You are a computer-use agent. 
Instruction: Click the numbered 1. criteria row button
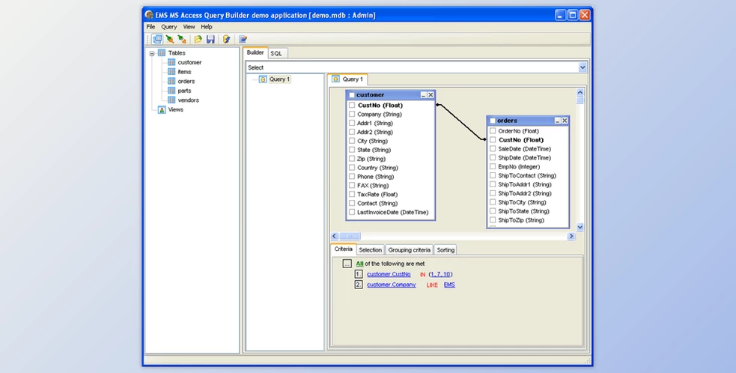359,274
